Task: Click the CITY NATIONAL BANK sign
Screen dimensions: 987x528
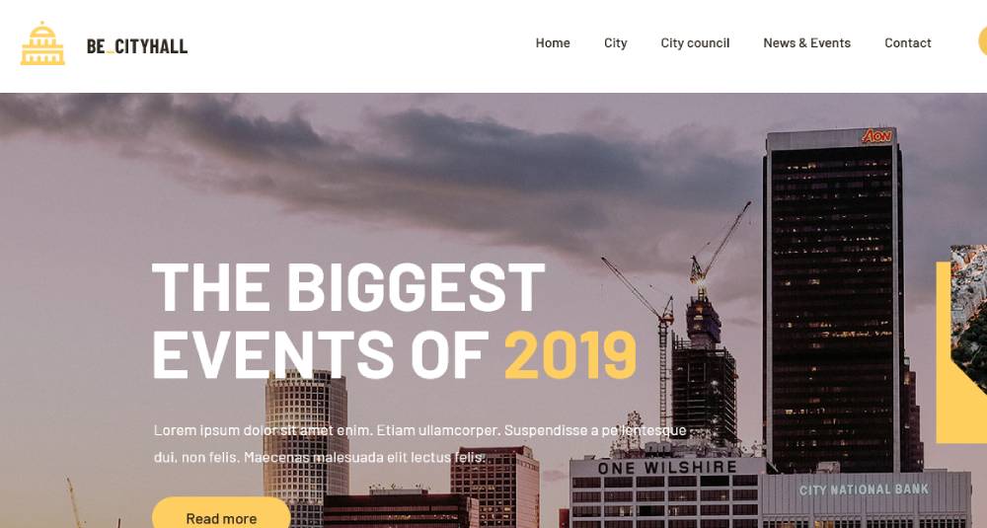Action: [864, 490]
